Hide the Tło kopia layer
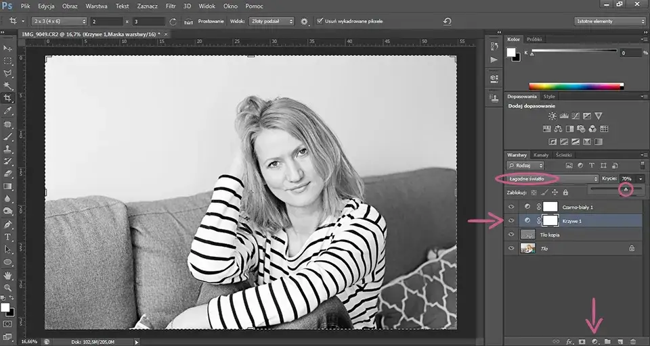Screen dimensions: 650x346 [511, 234]
